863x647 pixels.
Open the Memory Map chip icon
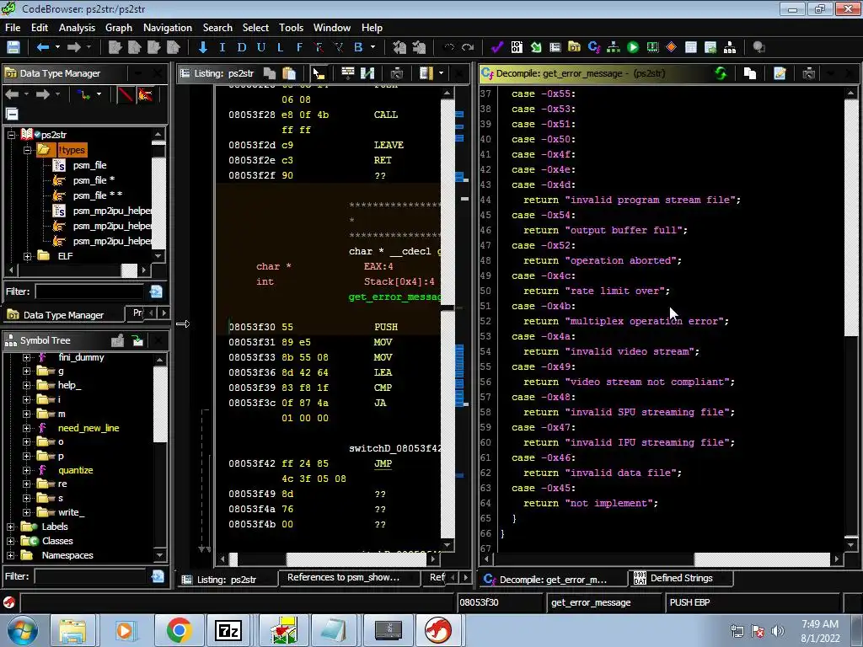652,47
